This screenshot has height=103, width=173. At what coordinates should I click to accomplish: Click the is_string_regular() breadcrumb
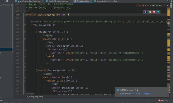click(35, 97)
